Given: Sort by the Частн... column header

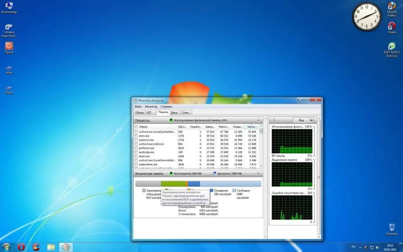Looking at the screenshot, I should pyautogui.click(x=251, y=127).
